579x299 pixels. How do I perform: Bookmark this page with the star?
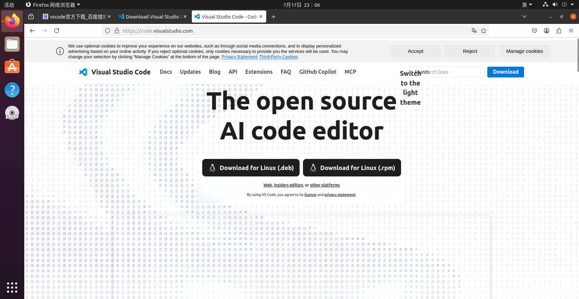pos(484,31)
